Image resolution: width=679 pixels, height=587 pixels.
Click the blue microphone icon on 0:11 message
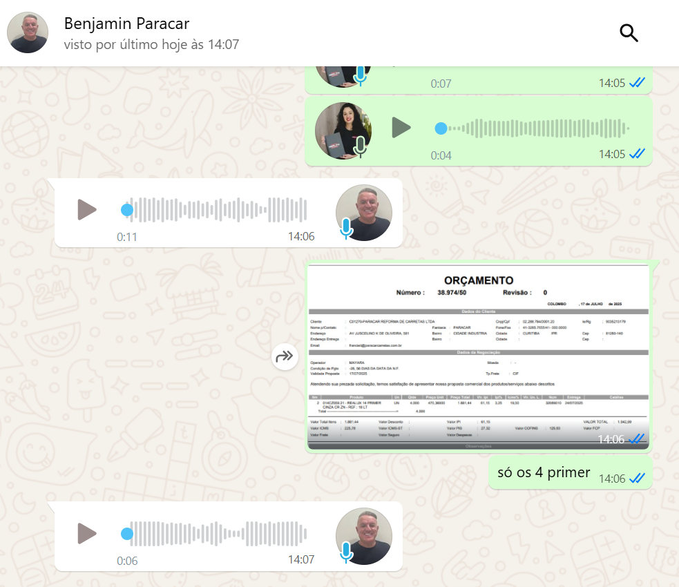point(347,229)
